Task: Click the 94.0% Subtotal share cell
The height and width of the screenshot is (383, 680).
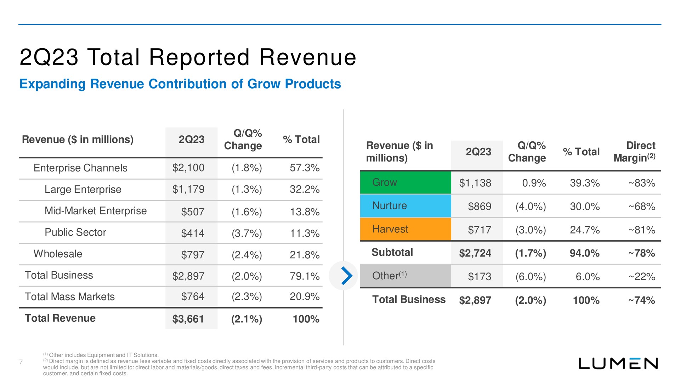Action: [x=585, y=253]
